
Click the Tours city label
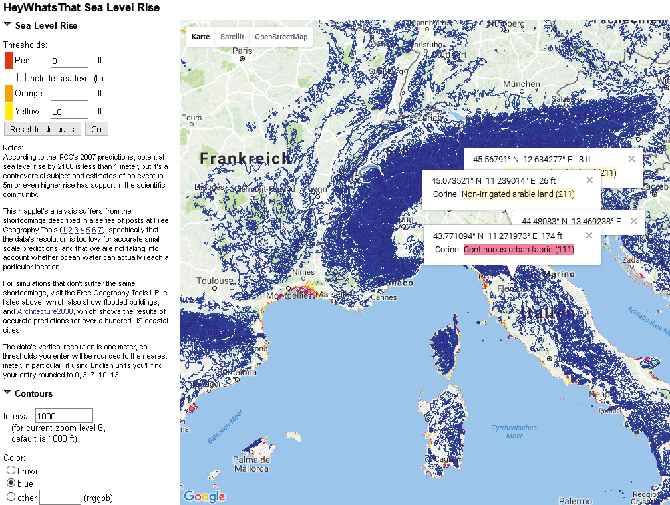point(192,118)
